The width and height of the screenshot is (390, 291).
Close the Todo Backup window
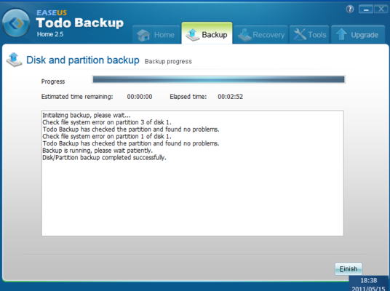[x=381, y=9]
